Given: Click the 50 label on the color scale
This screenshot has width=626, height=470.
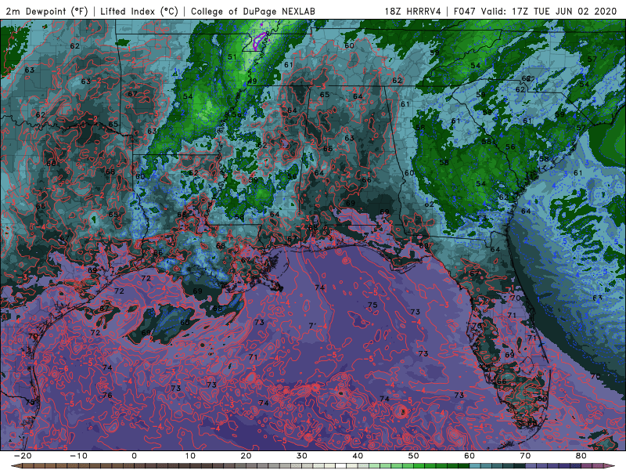Looking at the screenshot, I should click(x=414, y=456).
